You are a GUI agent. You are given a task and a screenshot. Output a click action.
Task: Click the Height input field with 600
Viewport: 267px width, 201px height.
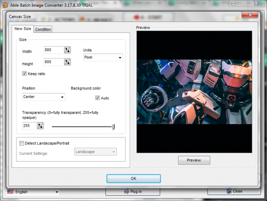tap(54, 62)
